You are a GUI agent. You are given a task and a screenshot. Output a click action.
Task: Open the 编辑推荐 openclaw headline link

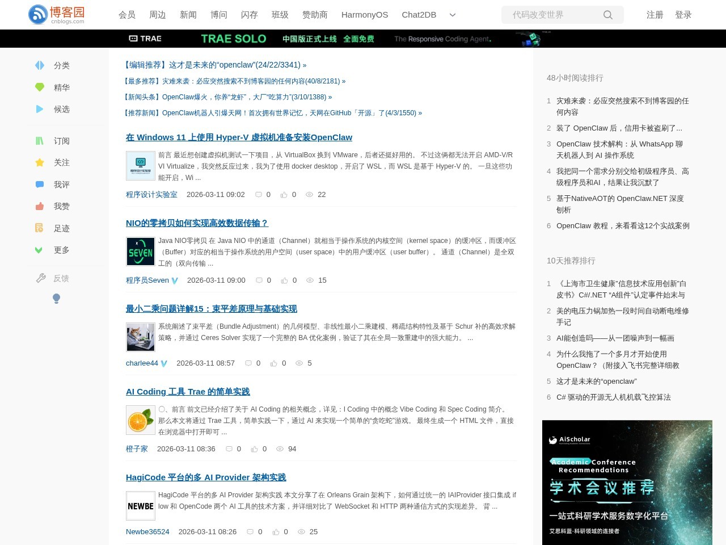point(216,65)
